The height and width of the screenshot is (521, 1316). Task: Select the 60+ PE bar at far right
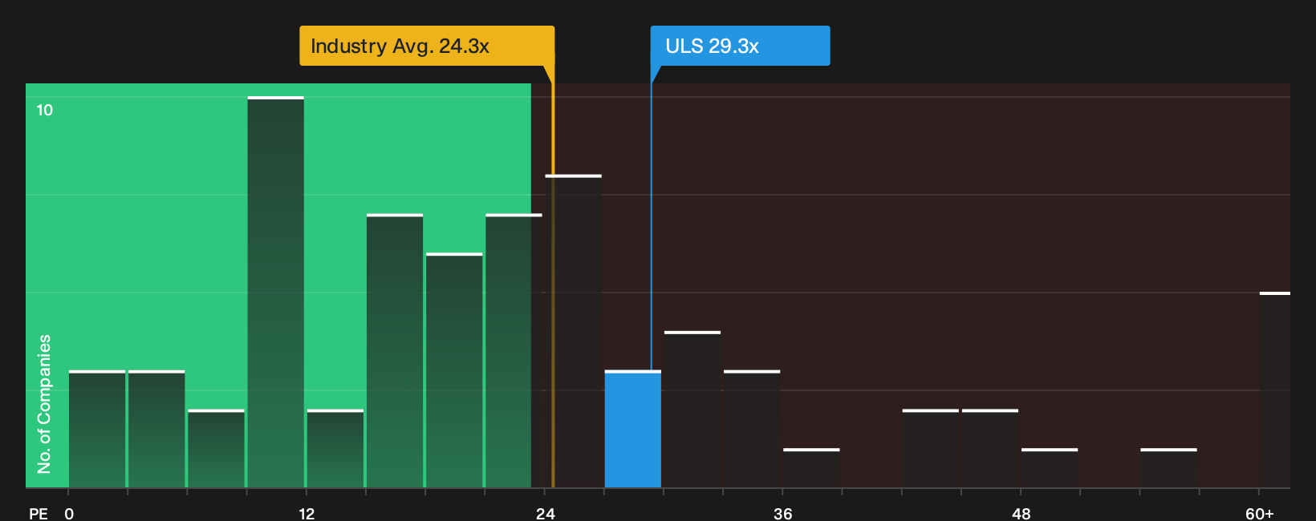tap(1275, 390)
